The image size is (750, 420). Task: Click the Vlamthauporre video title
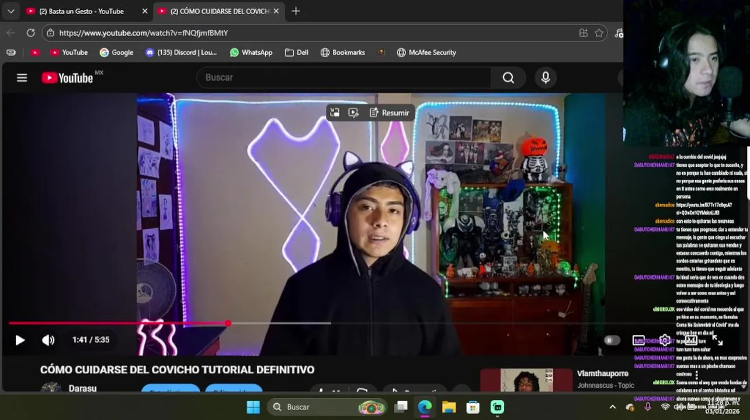click(603, 373)
